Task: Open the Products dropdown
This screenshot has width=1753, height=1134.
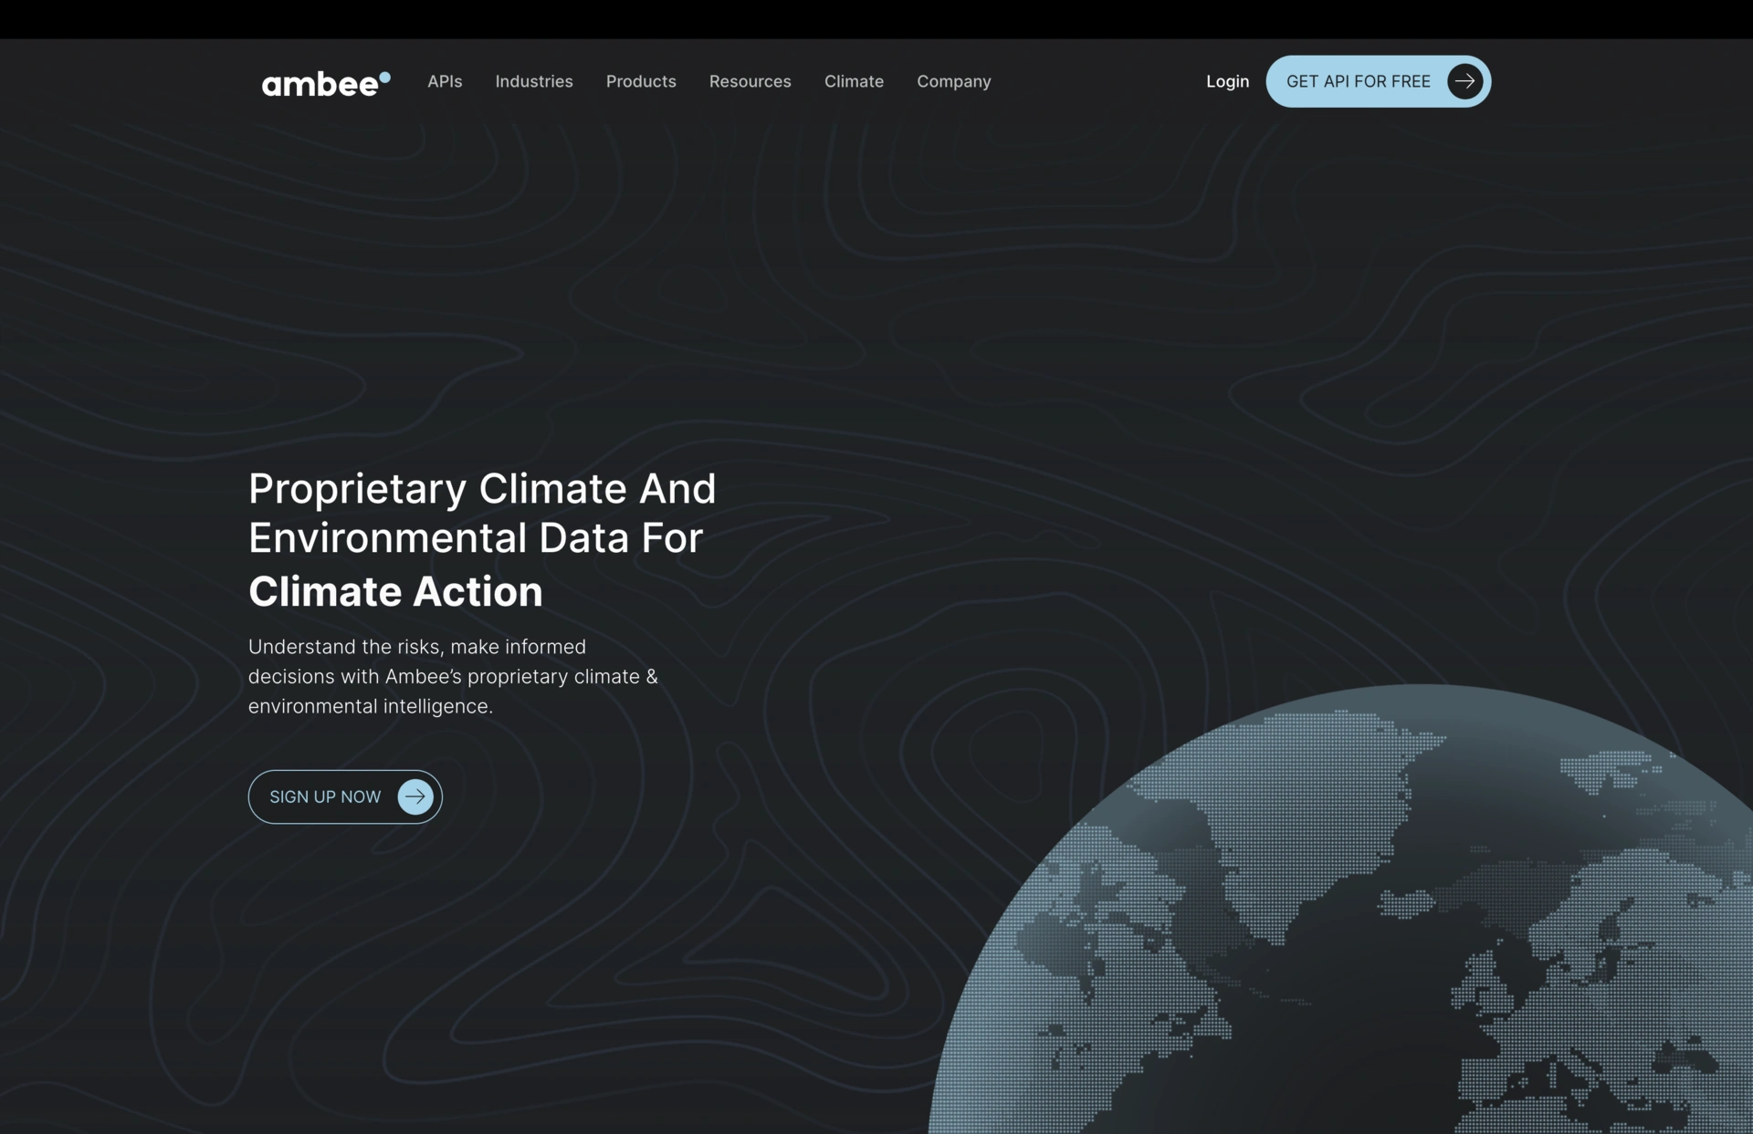Action: click(x=640, y=81)
